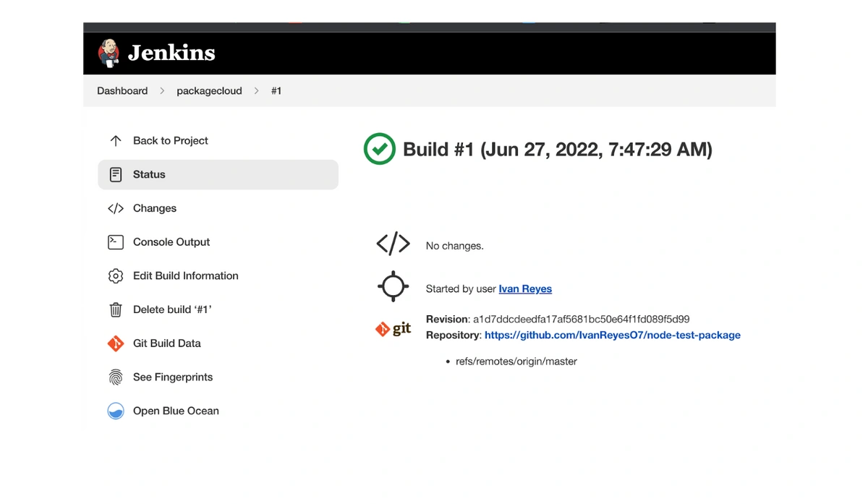Expand chevron after packagecloud breadcrumb
This screenshot has height=504, width=868.
click(x=256, y=90)
